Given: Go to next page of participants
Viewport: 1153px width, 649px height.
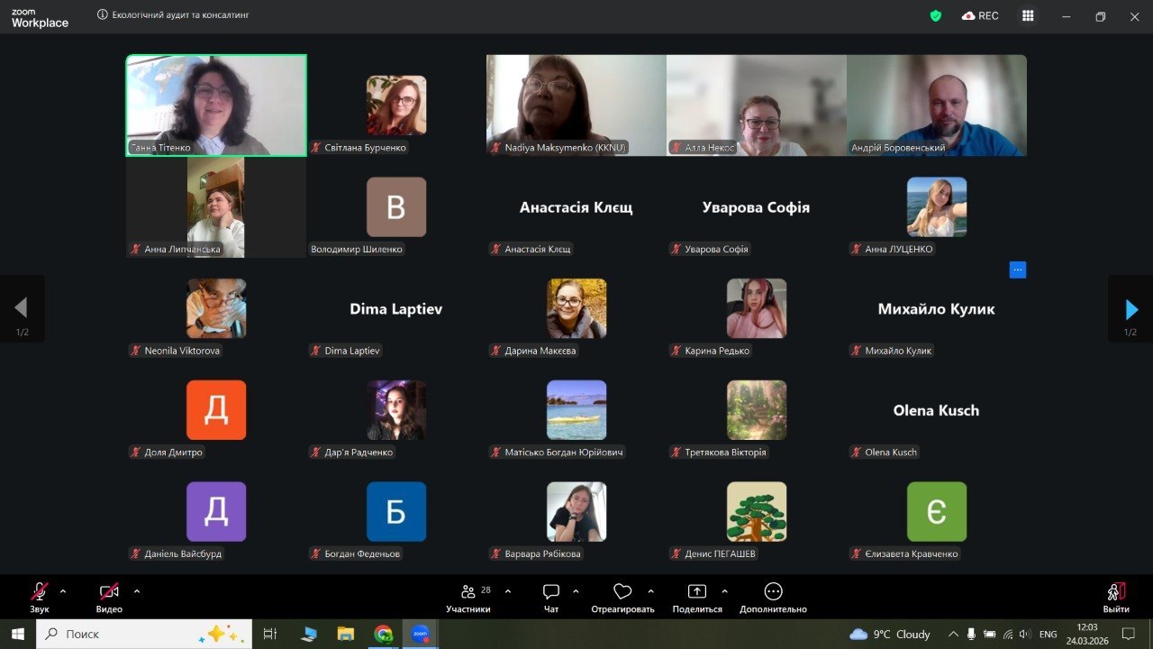Looking at the screenshot, I should tap(1130, 309).
